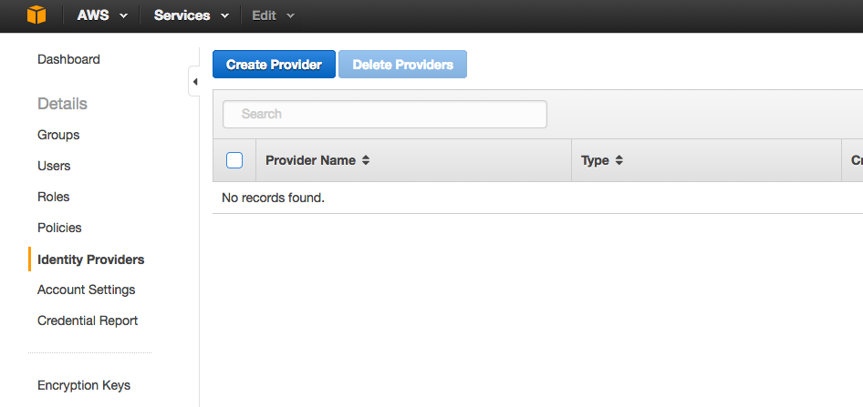
Task: Tick the select-all providers checkbox
Action: (x=234, y=160)
